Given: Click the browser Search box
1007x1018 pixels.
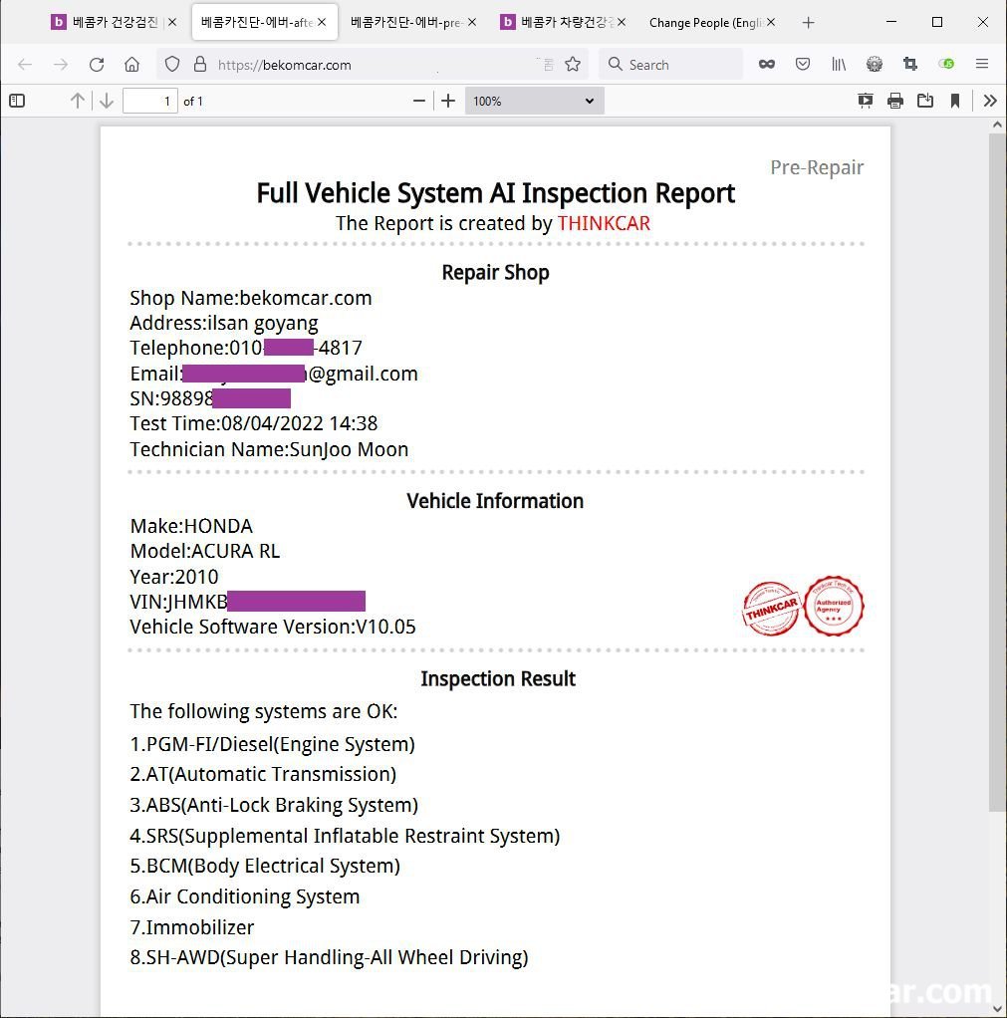Looking at the screenshot, I should coord(670,65).
